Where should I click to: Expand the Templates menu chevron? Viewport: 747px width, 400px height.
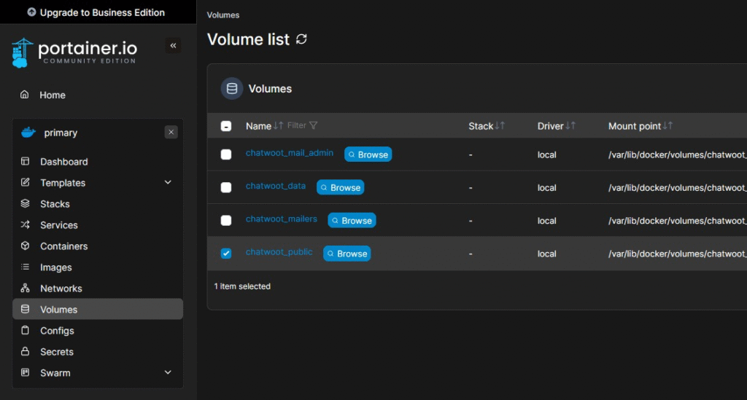point(168,183)
